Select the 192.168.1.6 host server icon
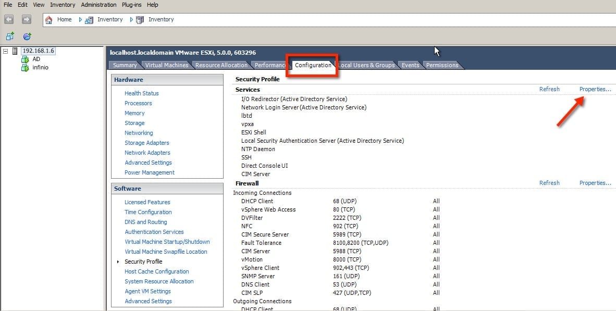616x311 pixels. pyautogui.click(x=15, y=51)
